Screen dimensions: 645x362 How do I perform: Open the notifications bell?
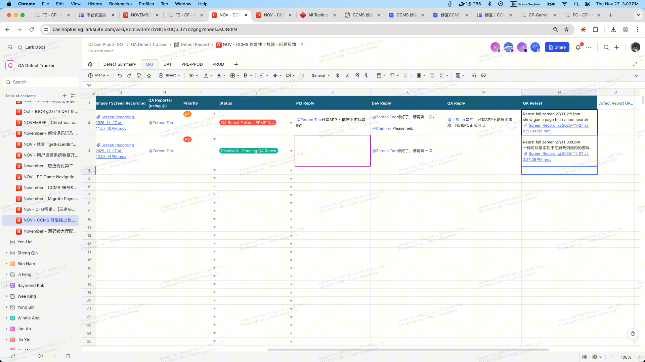[x=578, y=47]
